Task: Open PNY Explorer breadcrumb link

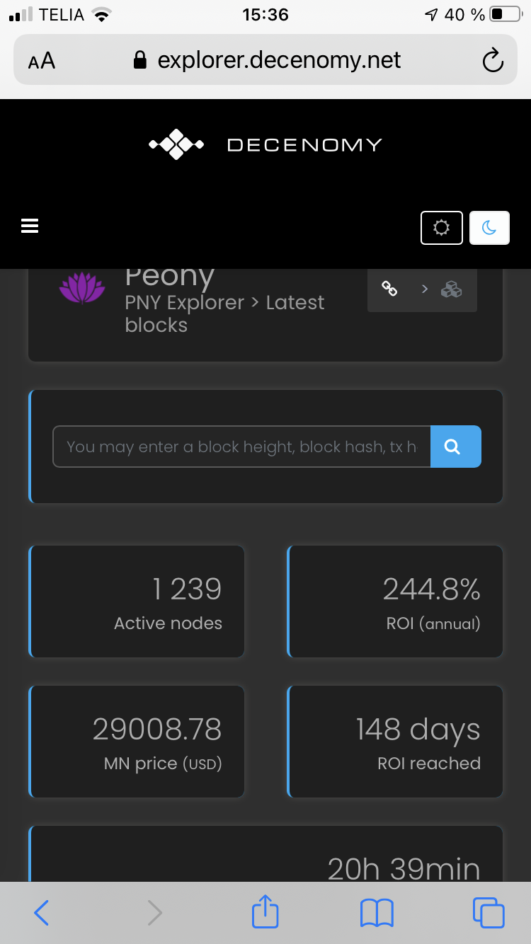Action: point(185,302)
